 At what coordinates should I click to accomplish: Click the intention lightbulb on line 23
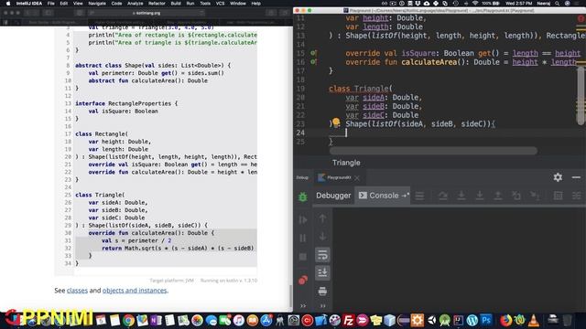pos(336,122)
